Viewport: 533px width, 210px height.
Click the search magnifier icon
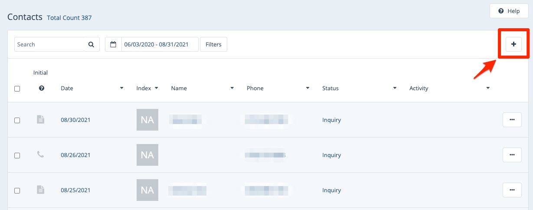pos(91,44)
